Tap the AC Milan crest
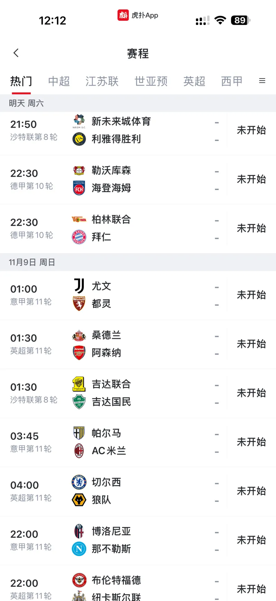 [x=79, y=451]
